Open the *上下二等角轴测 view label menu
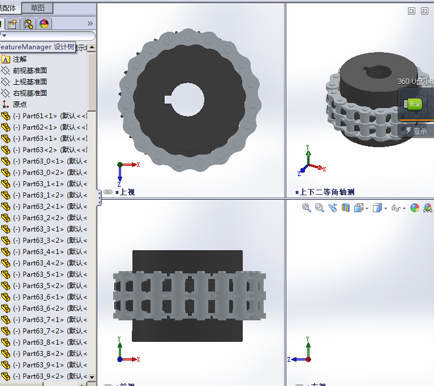 click(x=325, y=192)
